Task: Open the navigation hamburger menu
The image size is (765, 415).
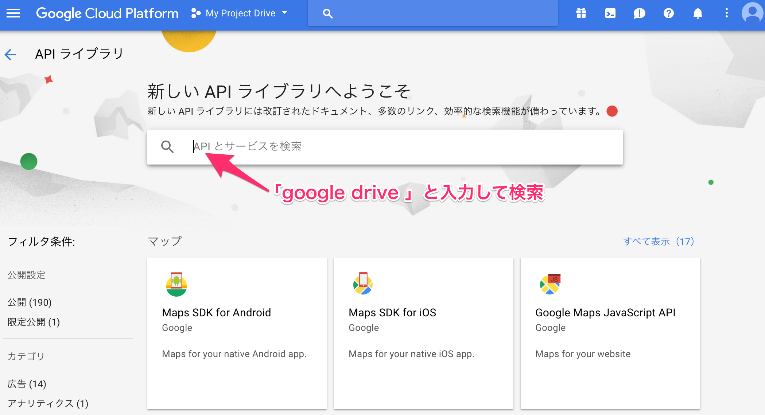Action: [x=13, y=13]
